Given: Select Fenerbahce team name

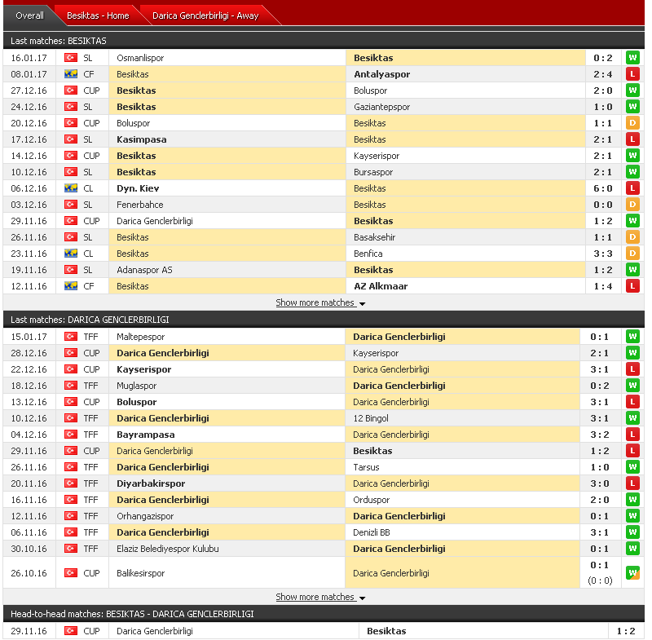Looking at the screenshot, I should [139, 205].
